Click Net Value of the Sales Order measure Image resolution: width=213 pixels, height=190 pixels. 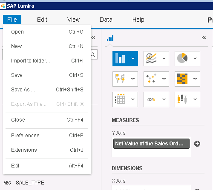[x=151, y=144]
